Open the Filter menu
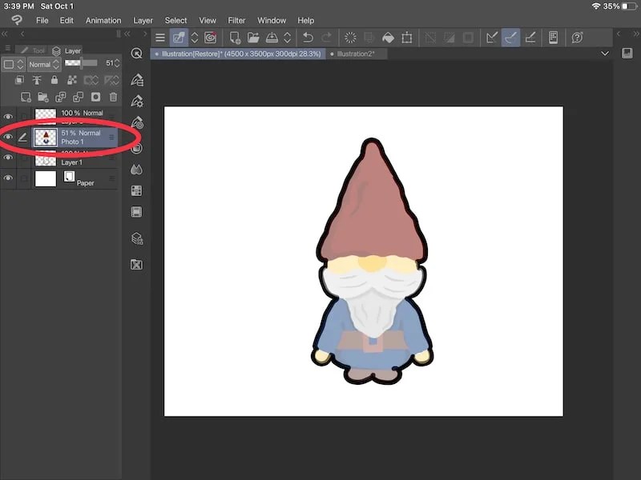 (x=236, y=20)
